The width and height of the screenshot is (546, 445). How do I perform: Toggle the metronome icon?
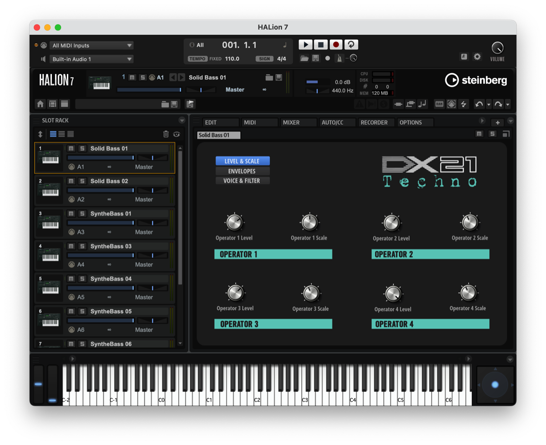tap(339, 58)
